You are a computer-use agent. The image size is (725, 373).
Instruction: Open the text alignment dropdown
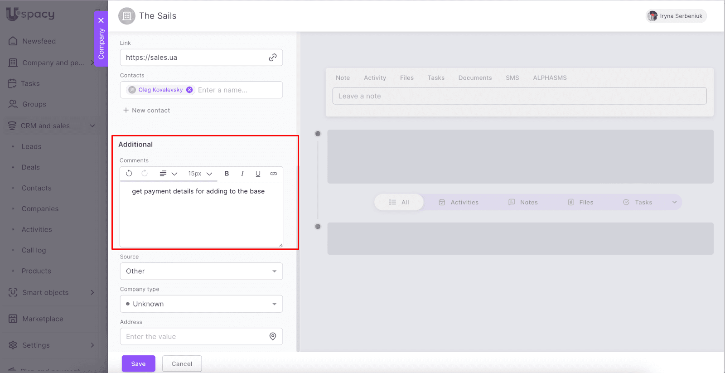(168, 174)
